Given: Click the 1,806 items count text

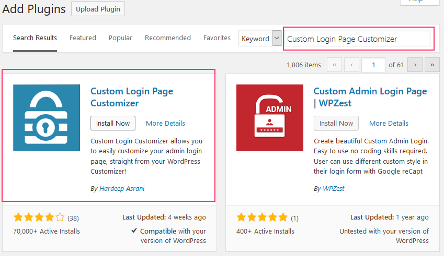Looking at the screenshot, I should (x=304, y=65).
